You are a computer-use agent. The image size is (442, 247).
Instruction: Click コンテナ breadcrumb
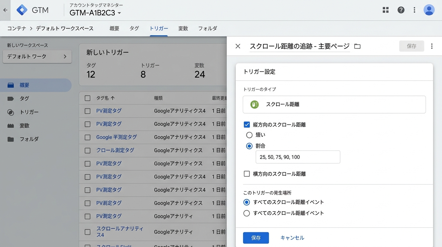click(x=17, y=28)
